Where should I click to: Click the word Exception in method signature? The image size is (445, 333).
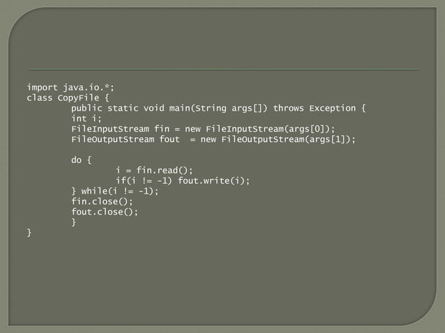pos(332,108)
